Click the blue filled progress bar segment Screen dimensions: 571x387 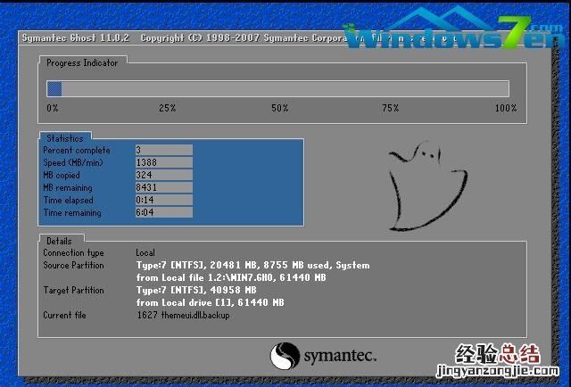(x=54, y=88)
